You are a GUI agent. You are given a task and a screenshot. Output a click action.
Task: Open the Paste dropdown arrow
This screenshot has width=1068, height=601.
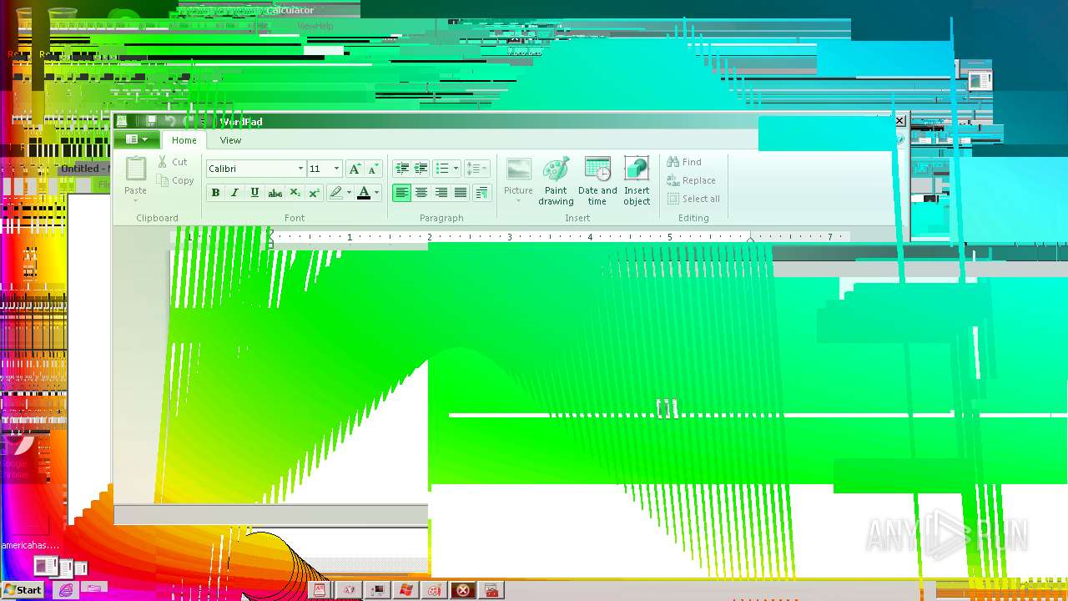pyautogui.click(x=135, y=201)
